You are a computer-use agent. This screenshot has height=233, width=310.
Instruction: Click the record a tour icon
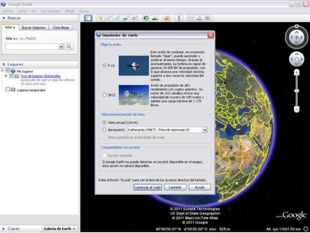pos(134,18)
